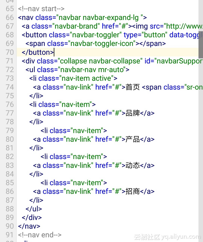Click the 首页 link text

133,87
